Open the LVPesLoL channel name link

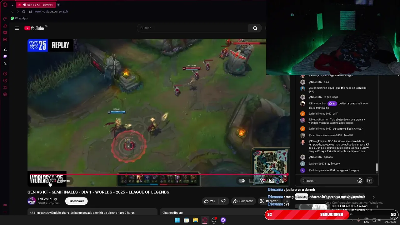coord(46,199)
